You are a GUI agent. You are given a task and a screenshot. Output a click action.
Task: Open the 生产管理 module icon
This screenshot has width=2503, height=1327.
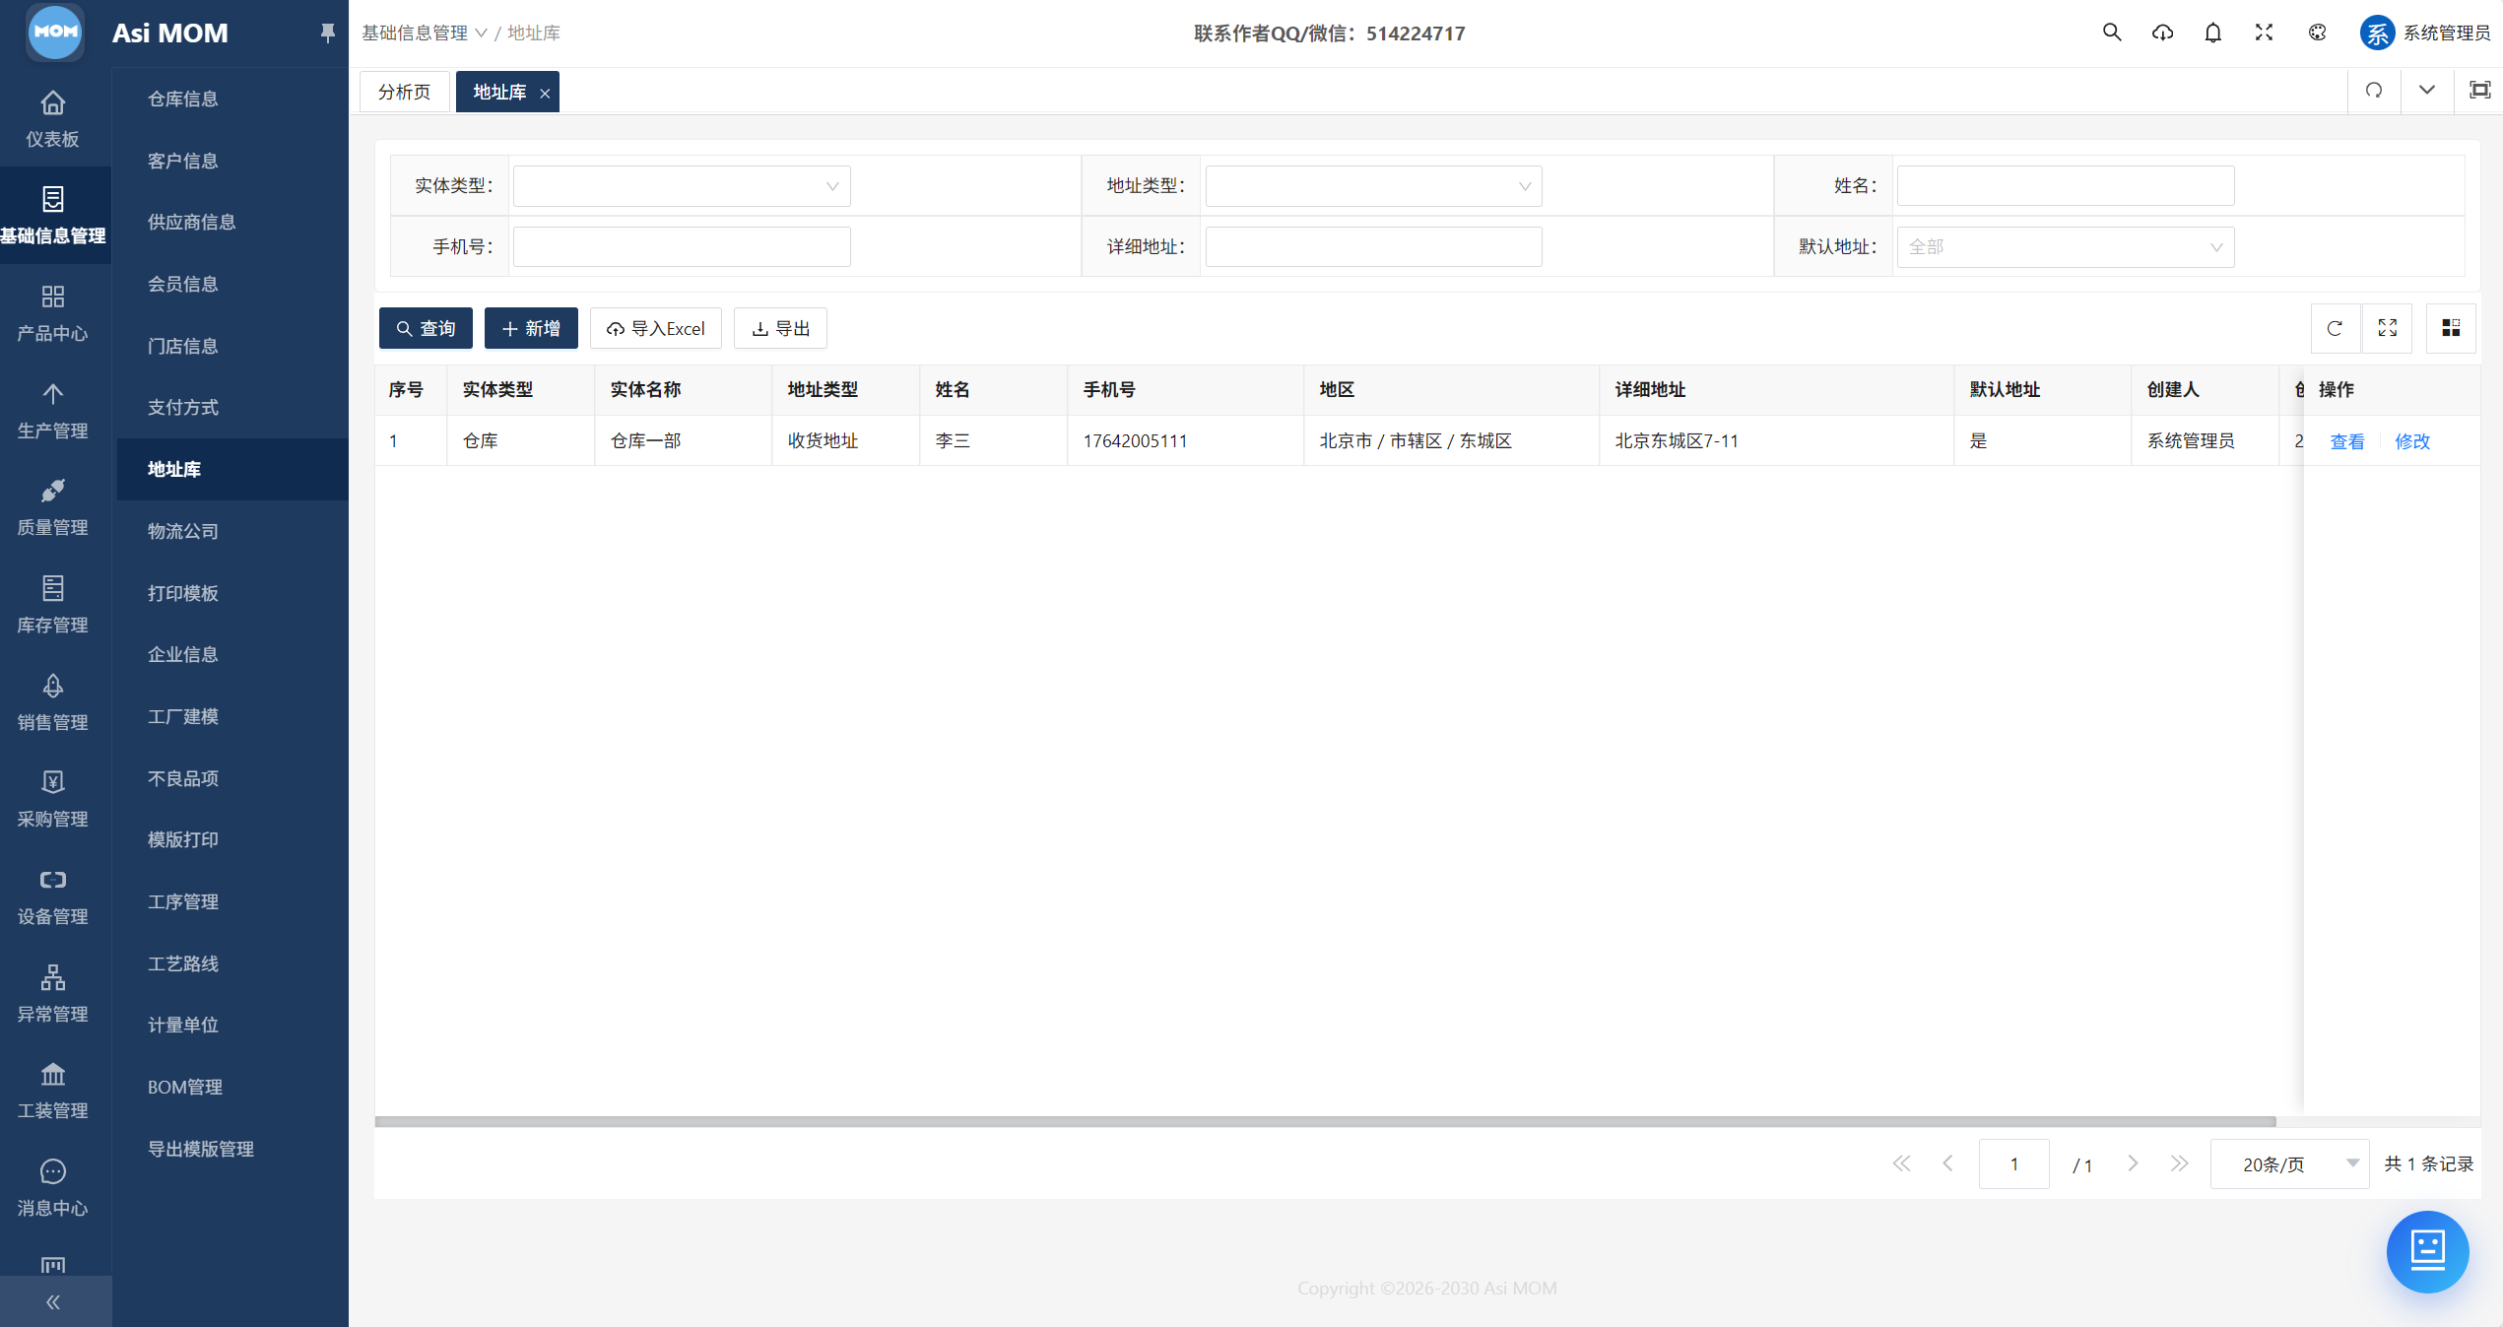53,394
